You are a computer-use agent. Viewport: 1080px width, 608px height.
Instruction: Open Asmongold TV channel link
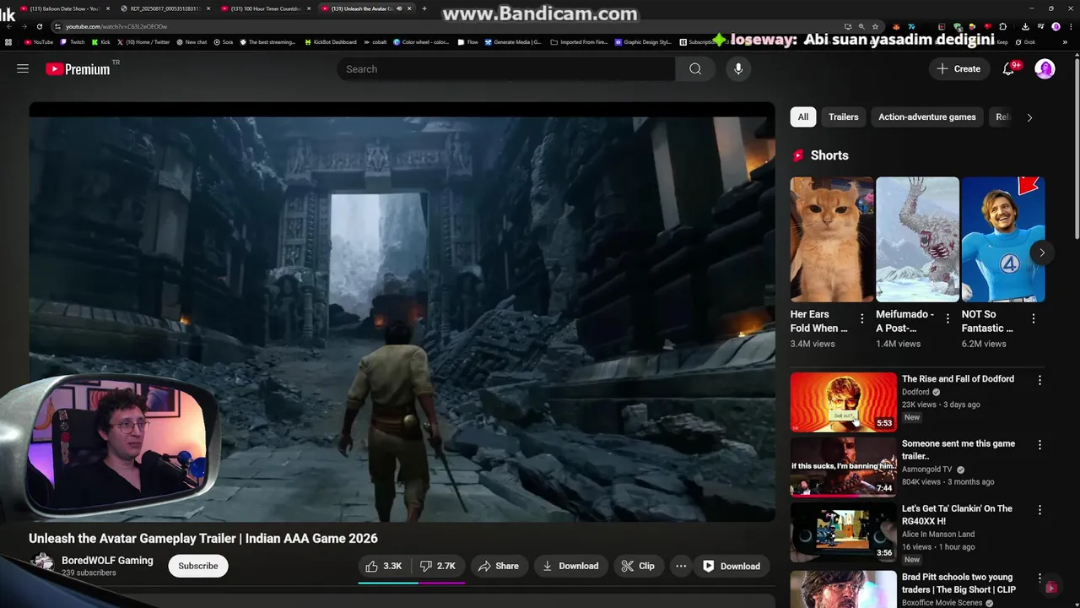tap(927, 470)
